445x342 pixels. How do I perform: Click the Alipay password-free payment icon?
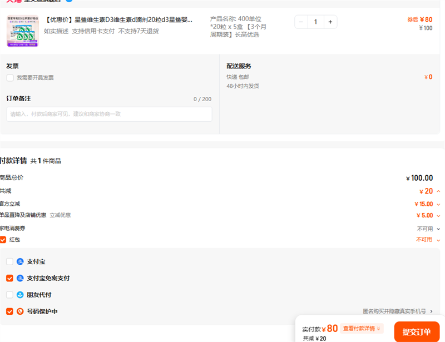[20, 278]
